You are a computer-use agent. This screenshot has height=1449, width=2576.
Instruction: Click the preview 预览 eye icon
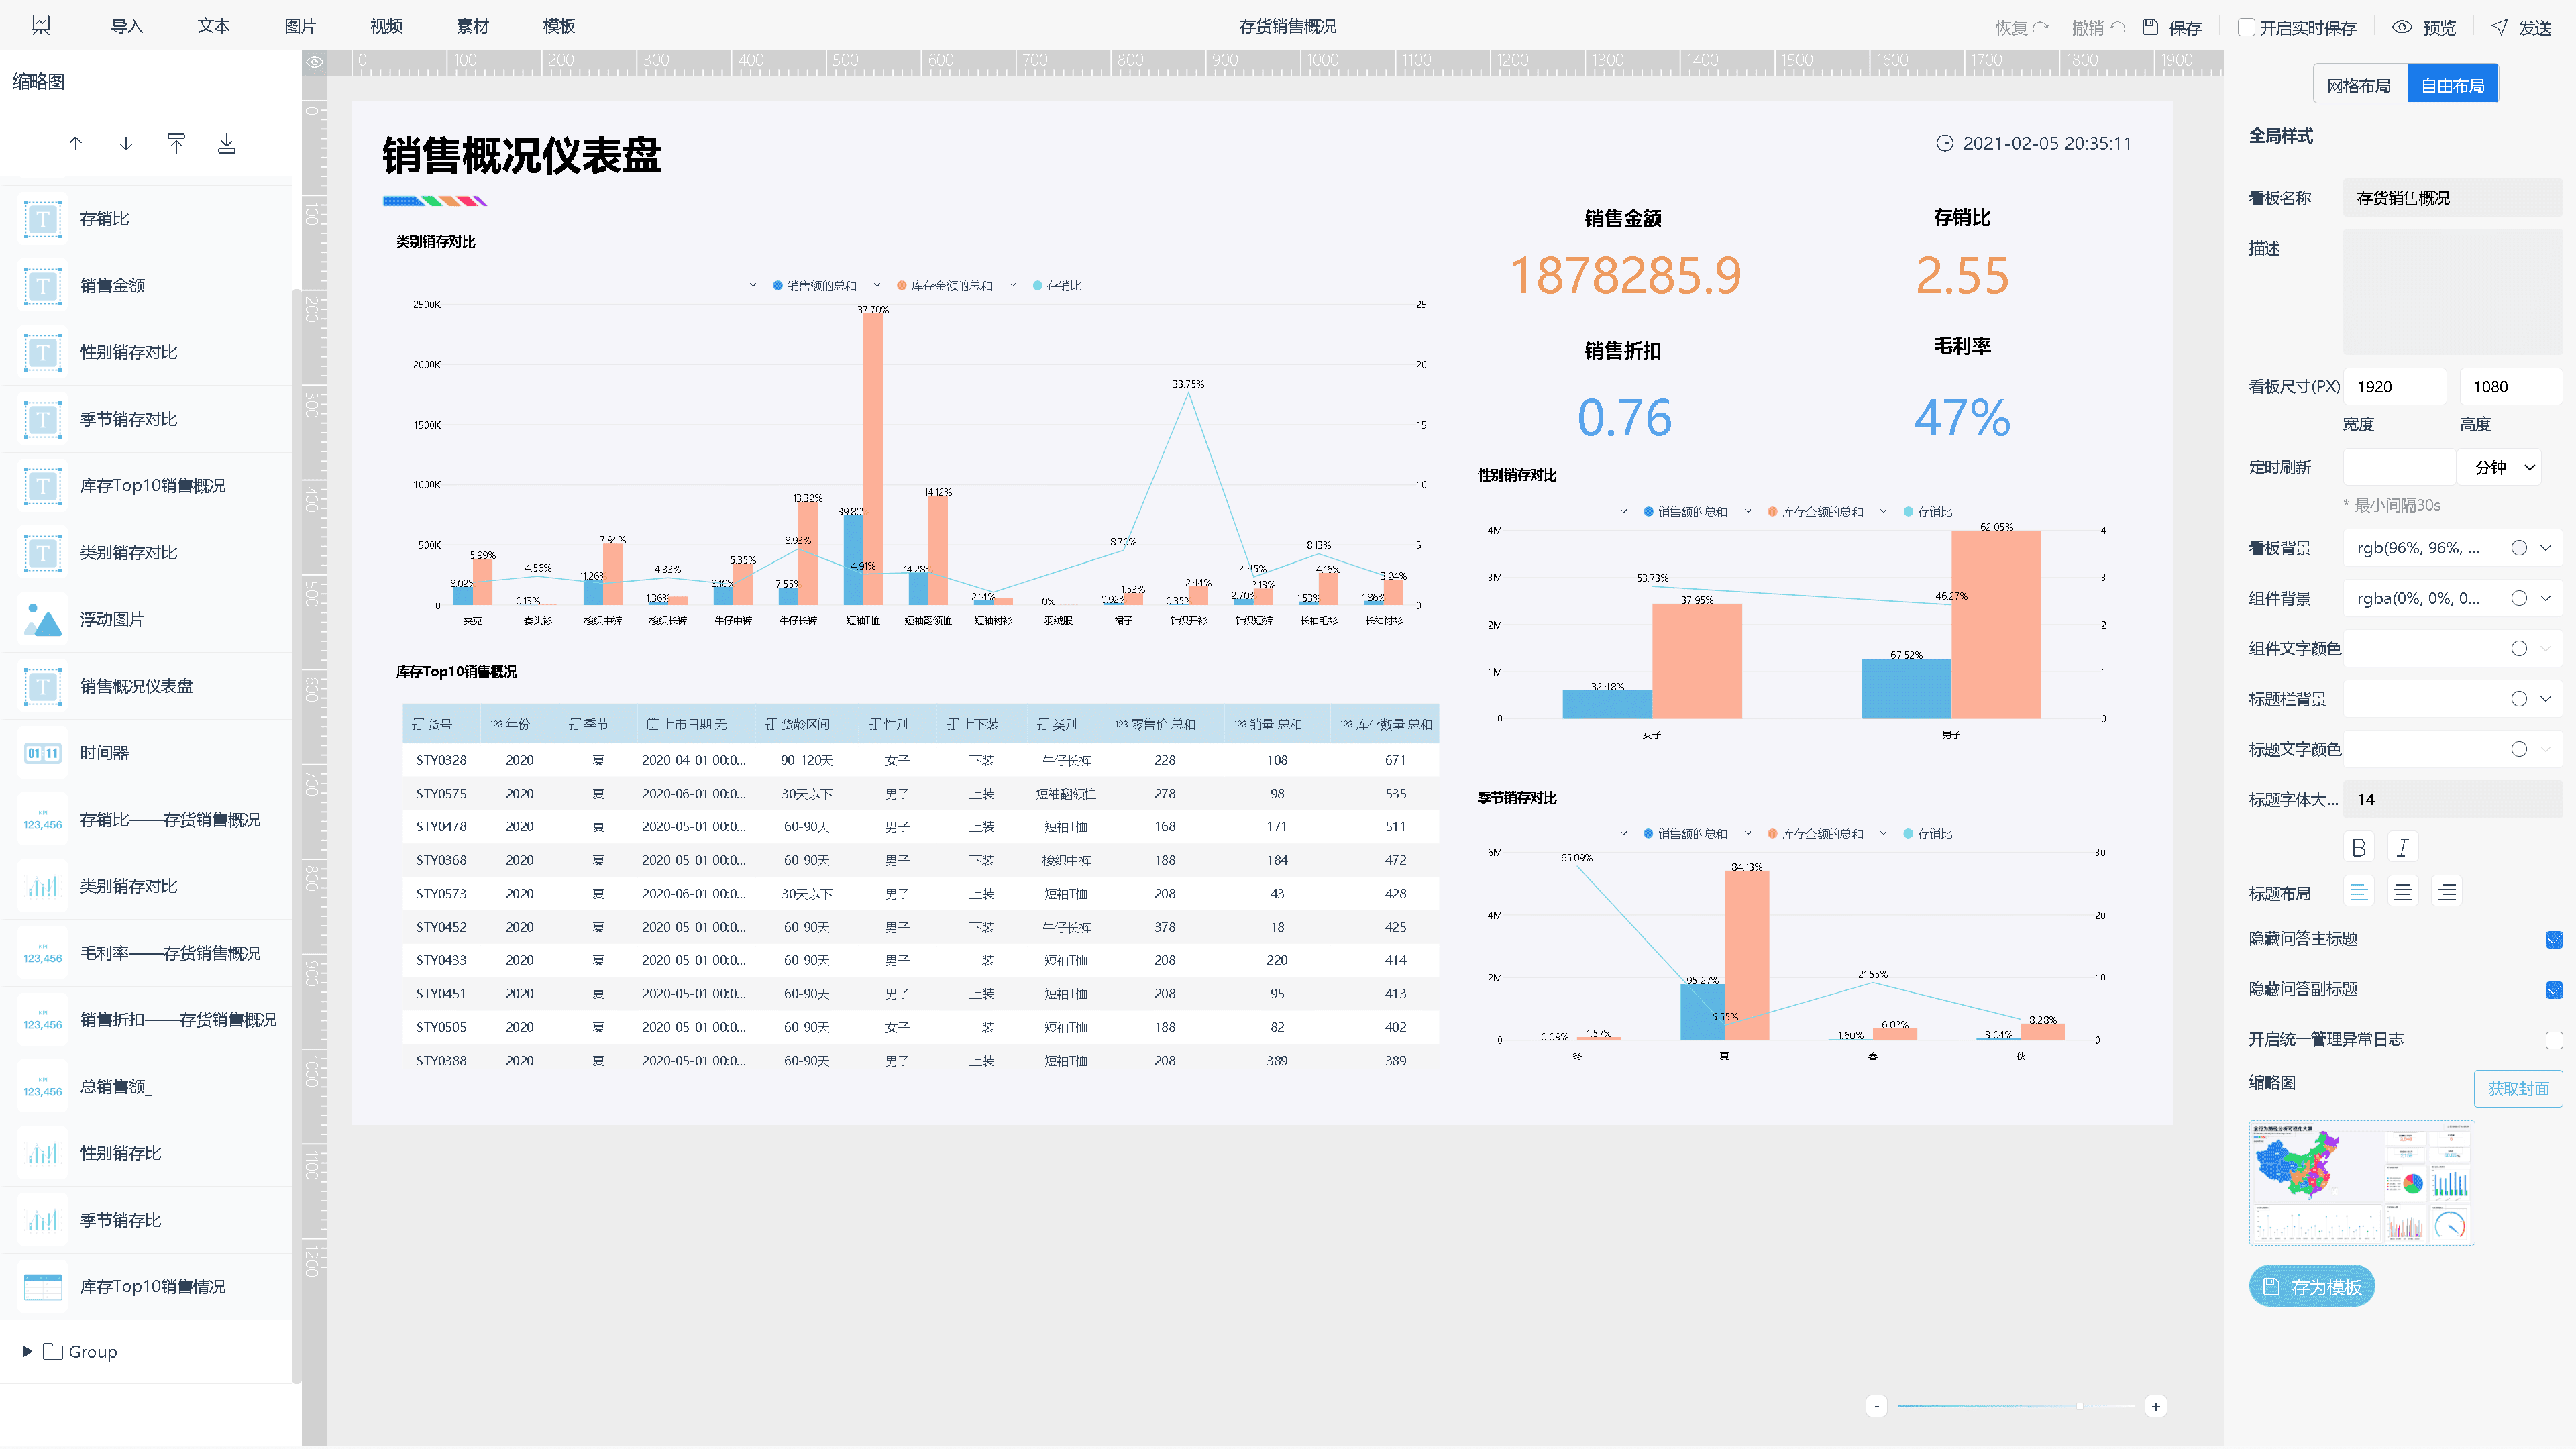tap(2402, 27)
